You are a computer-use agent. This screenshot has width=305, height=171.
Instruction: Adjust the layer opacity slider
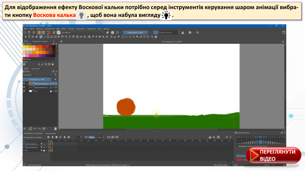click(x=37, y=79)
